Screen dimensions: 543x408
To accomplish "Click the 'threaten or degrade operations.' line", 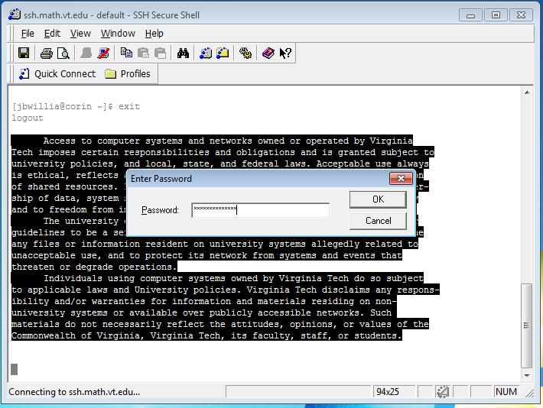I will 94,267.
